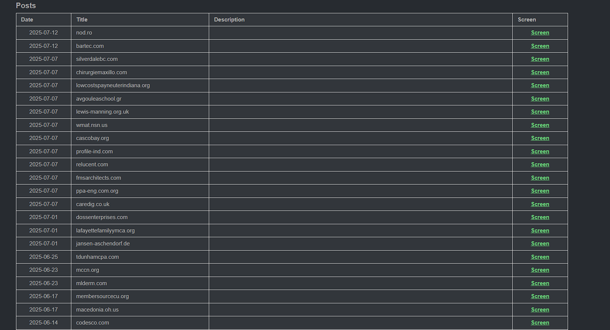This screenshot has width=610, height=330.
Task: Open Screen for fmsarchitects.com
Action: 540,178
